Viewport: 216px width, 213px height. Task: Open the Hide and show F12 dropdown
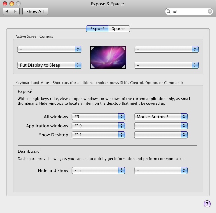coord(98,170)
